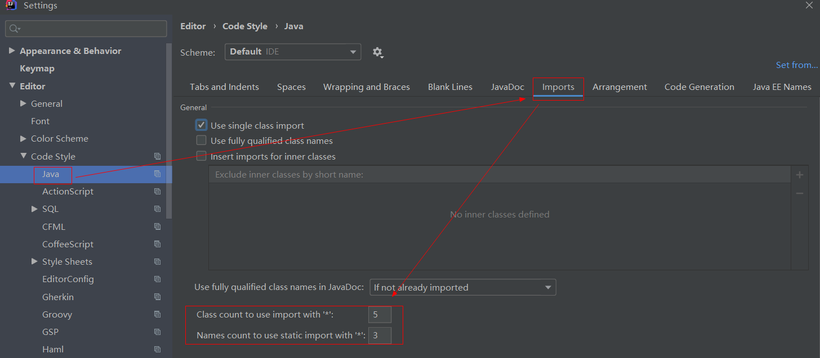Click Editor in the breadcrumb
Image resolution: width=820 pixels, height=358 pixels.
click(x=193, y=26)
